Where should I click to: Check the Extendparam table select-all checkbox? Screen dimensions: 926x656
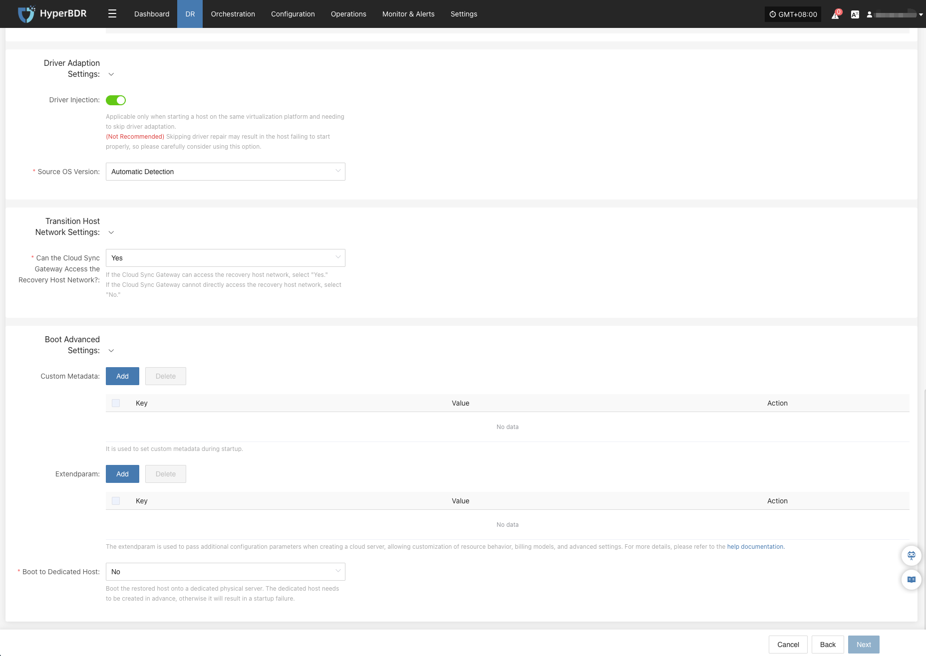pyautogui.click(x=116, y=501)
